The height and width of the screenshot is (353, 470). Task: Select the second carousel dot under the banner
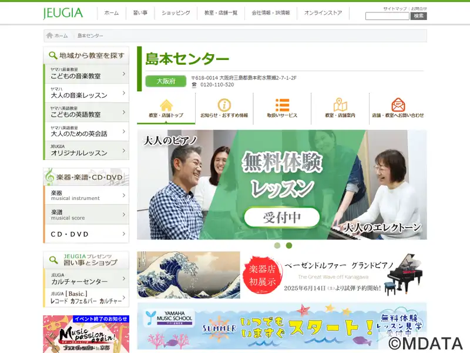(x=289, y=245)
